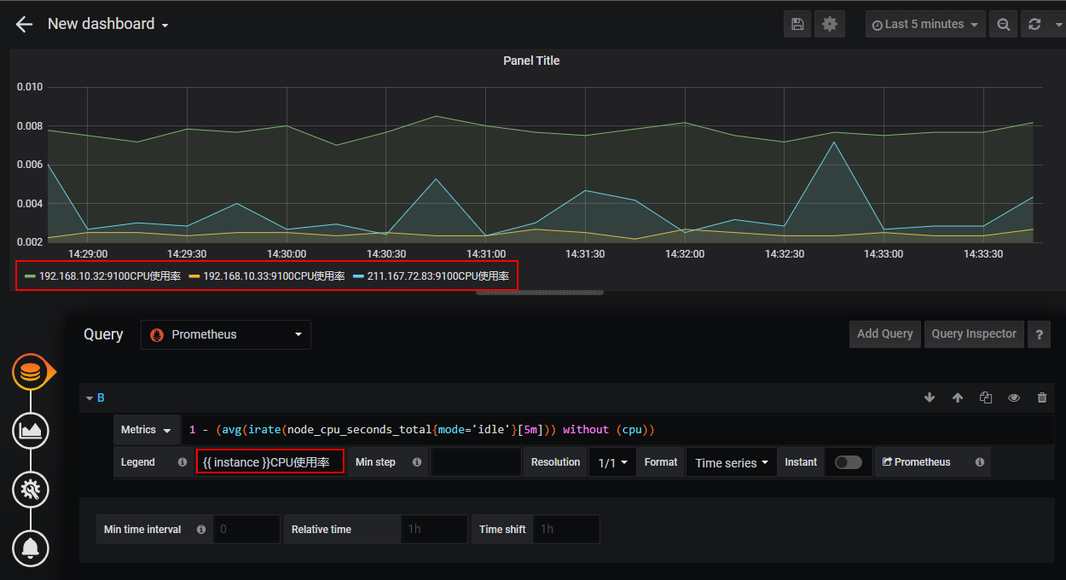
Task: Open the Visualization chart tab icon
Action: pyautogui.click(x=31, y=431)
